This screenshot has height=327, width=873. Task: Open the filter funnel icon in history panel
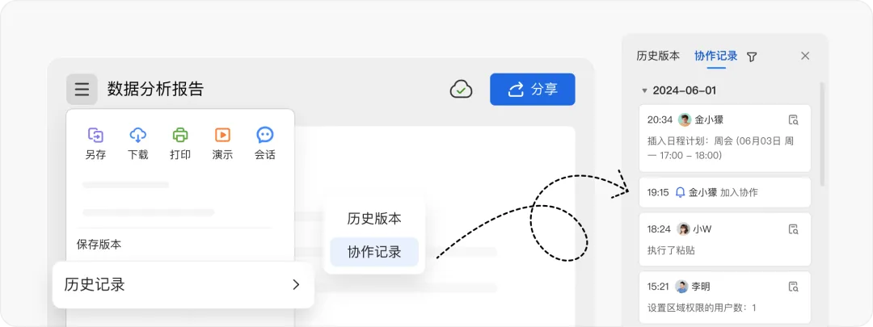coord(752,57)
